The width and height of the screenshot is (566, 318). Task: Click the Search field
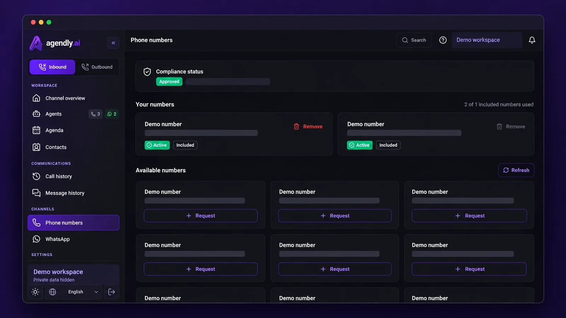[x=414, y=40]
